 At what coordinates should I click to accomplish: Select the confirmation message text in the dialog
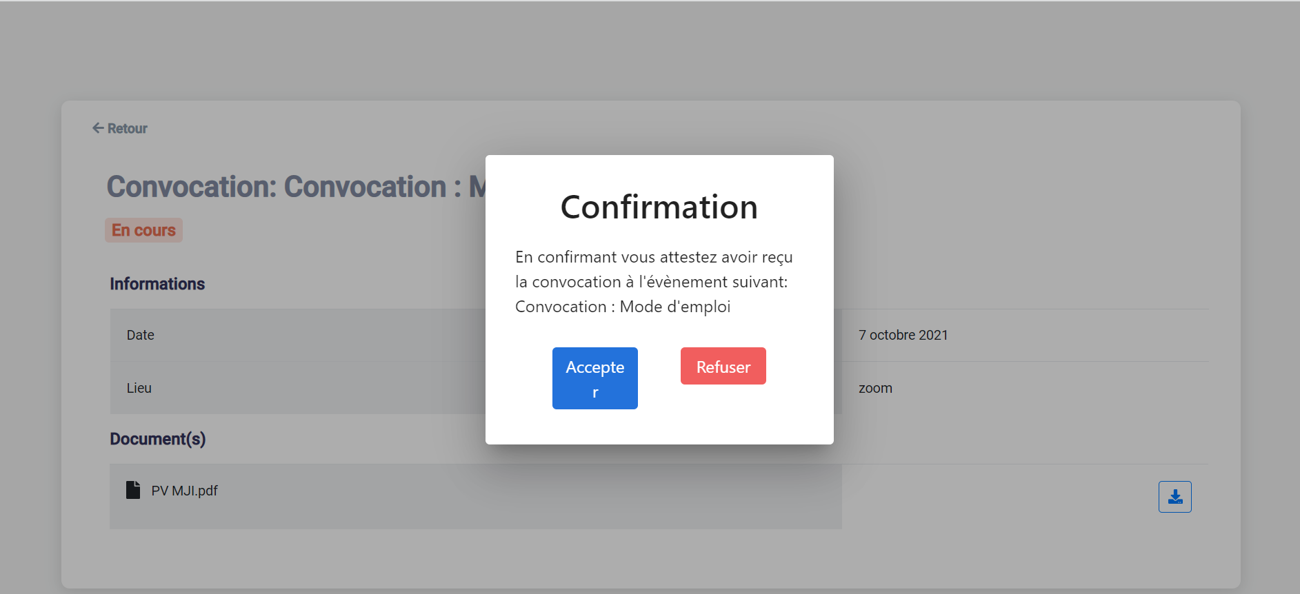pos(653,281)
